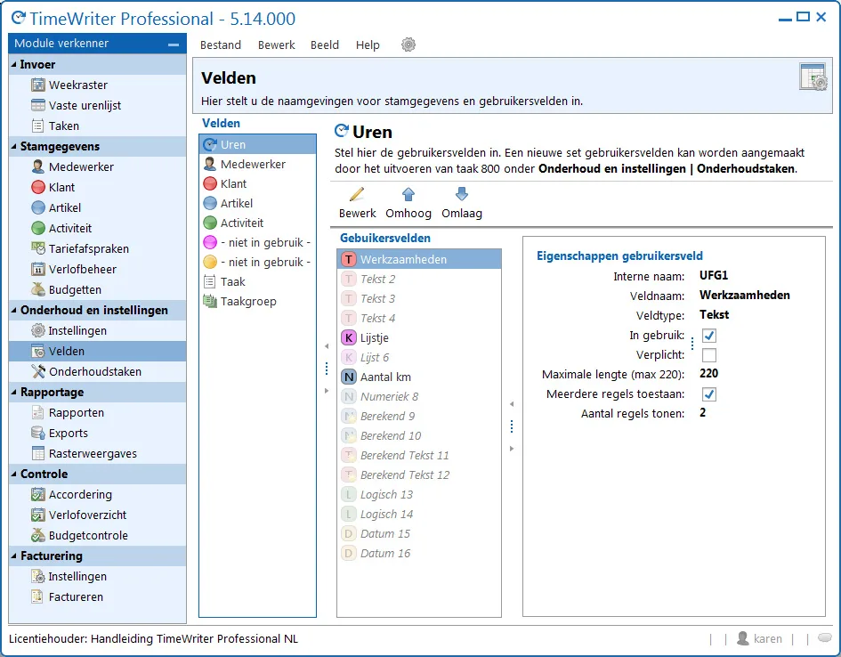Click the Omlaag down arrow icon
The width and height of the screenshot is (841, 657).
pyautogui.click(x=461, y=194)
